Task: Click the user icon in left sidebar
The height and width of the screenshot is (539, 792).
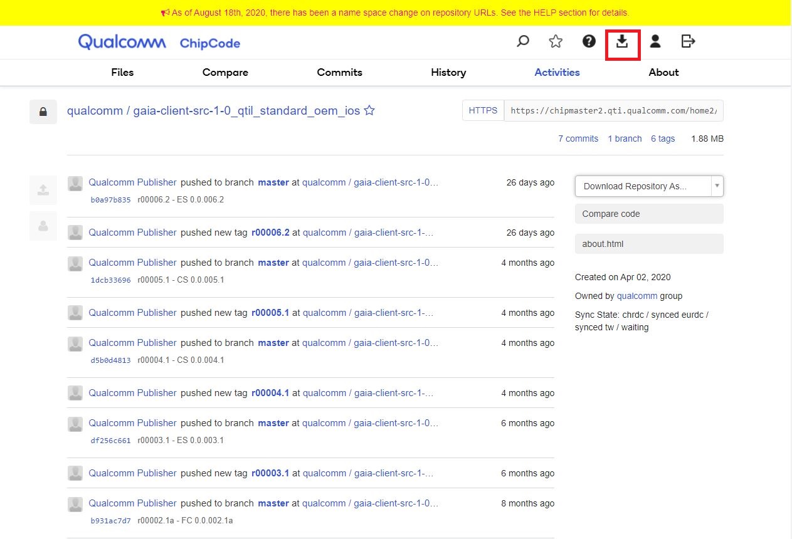Action: pos(43,226)
